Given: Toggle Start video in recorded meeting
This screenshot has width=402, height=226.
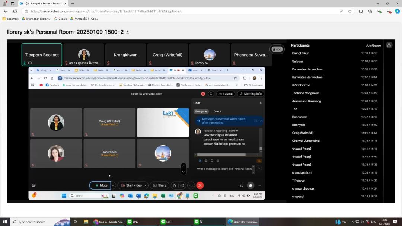Looking at the screenshot, I should [131, 185].
